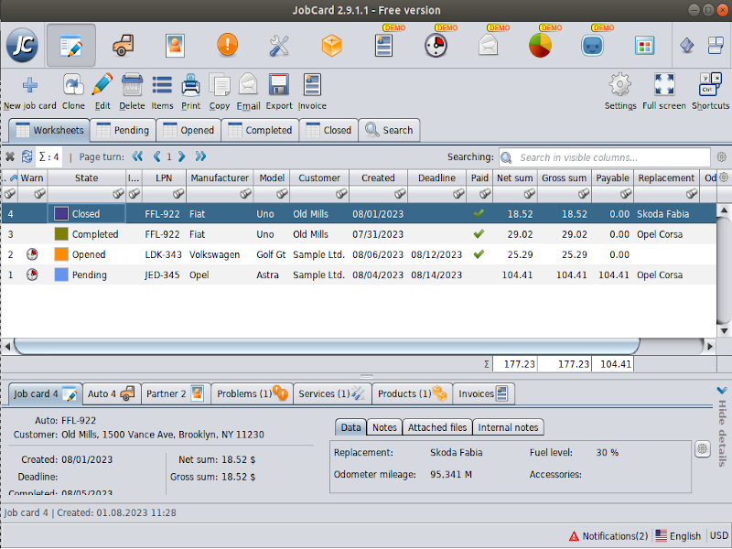Viewport: 732px width, 549px height.
Task: Open the State column filter
Action: (119, 193)
